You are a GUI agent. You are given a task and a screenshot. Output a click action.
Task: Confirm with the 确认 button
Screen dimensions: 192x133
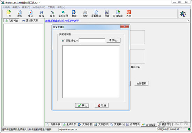(x=82, y=105)
